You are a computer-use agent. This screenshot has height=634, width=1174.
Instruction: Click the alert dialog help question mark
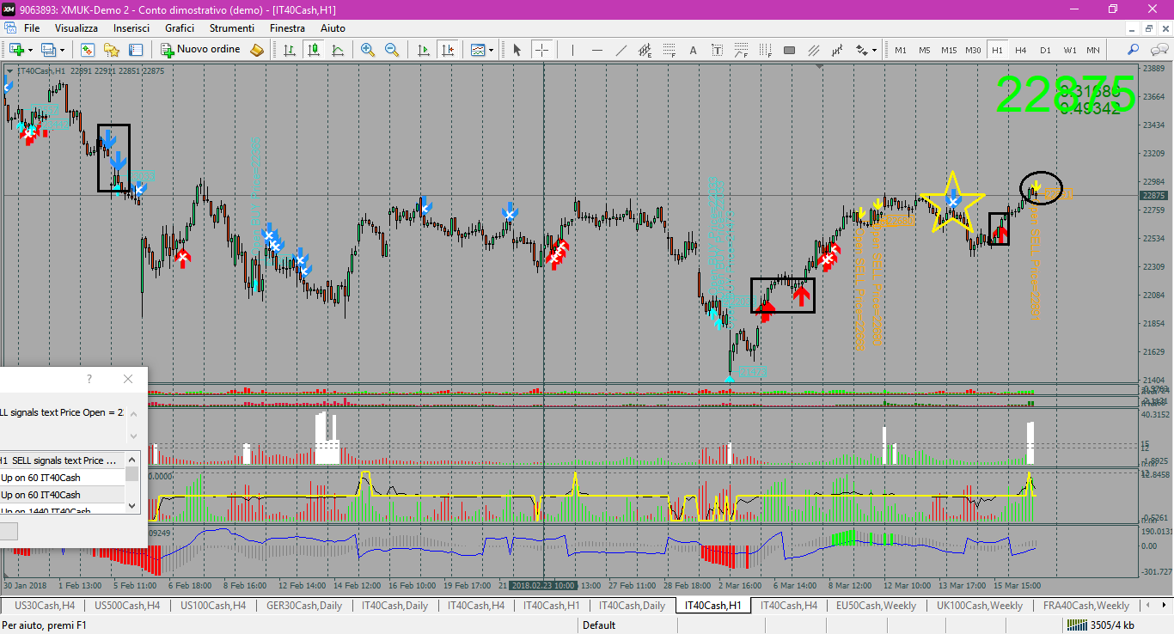(89, 379)
